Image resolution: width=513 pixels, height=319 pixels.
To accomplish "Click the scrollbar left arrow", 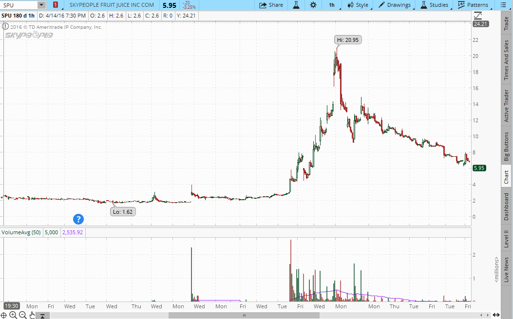I will point(481,315).
